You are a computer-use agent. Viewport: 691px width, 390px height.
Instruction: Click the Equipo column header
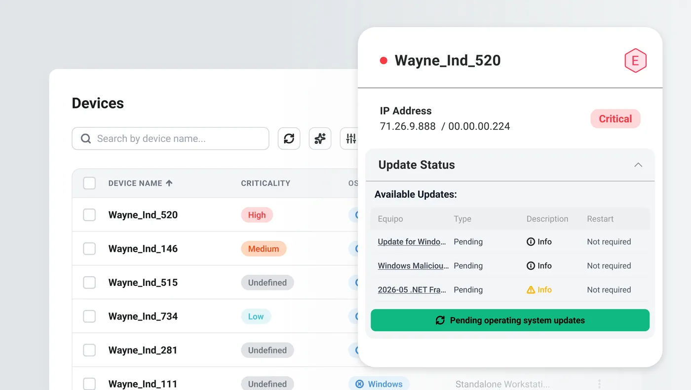(x=390, y=219)
